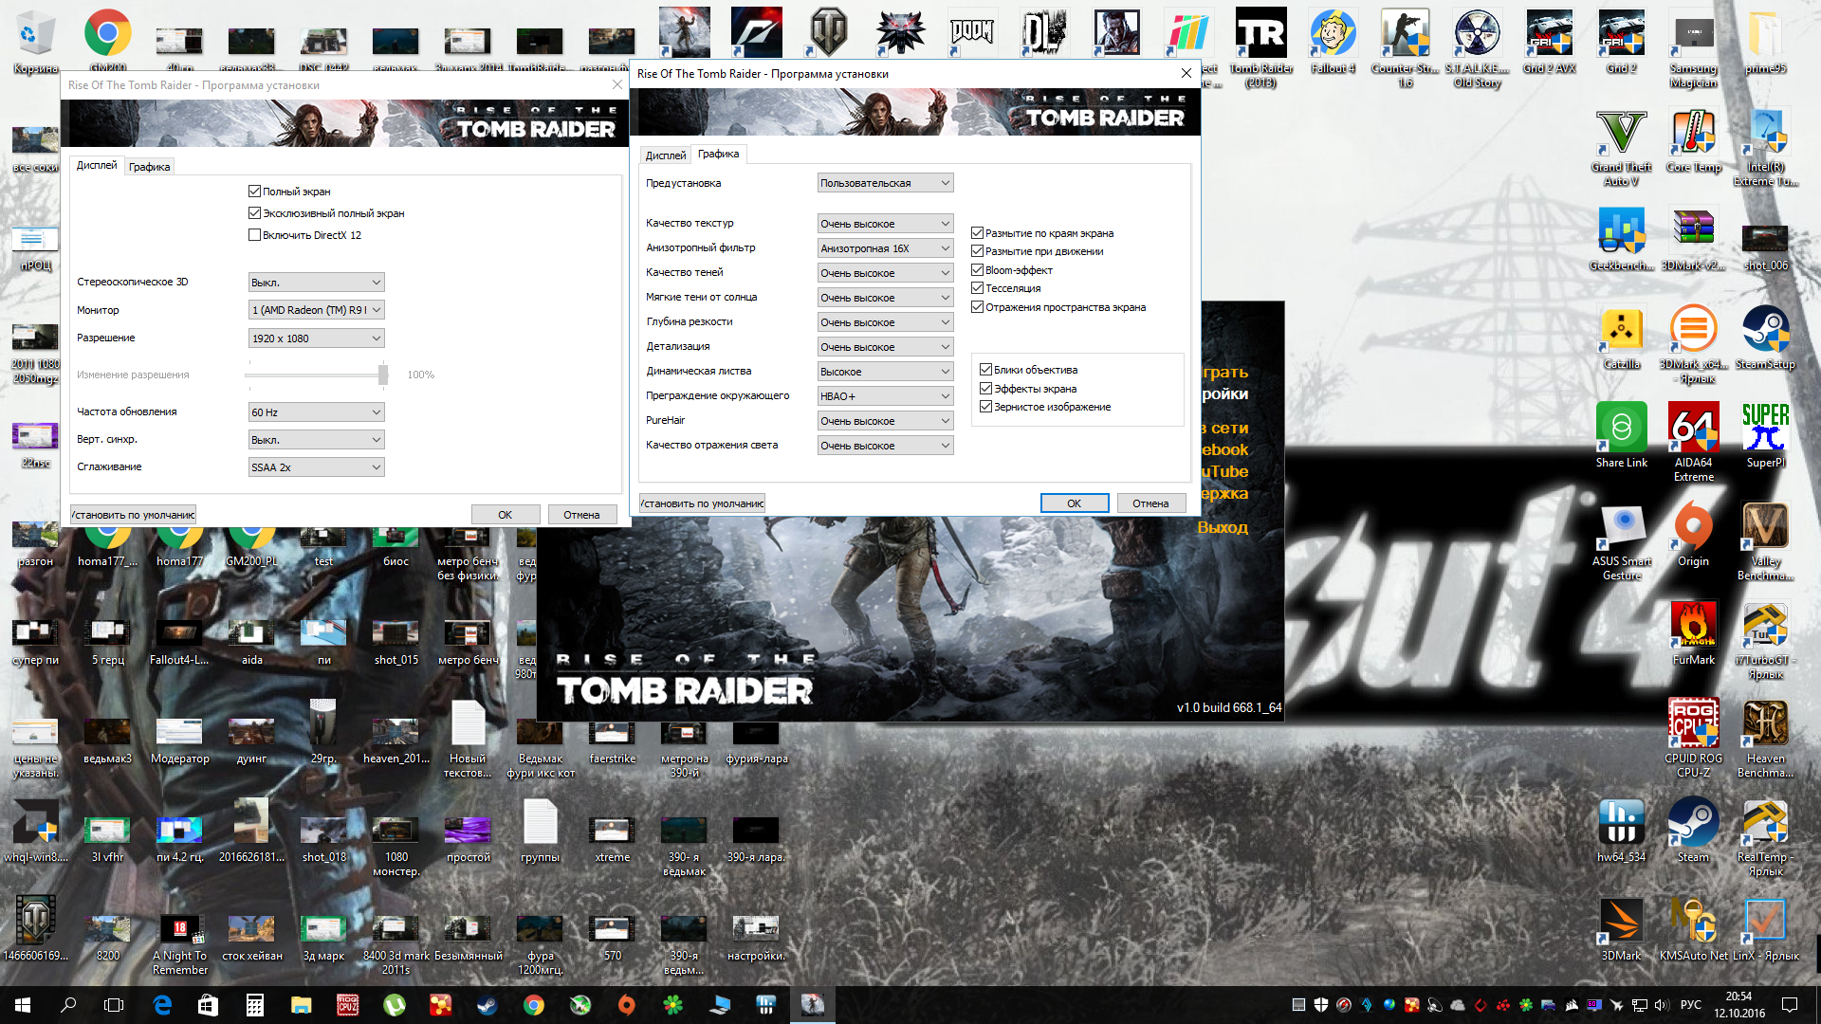Screen dimensions: 1821x1024
Task: Open the FurMark desktop icon
Action: point(1693,628)
